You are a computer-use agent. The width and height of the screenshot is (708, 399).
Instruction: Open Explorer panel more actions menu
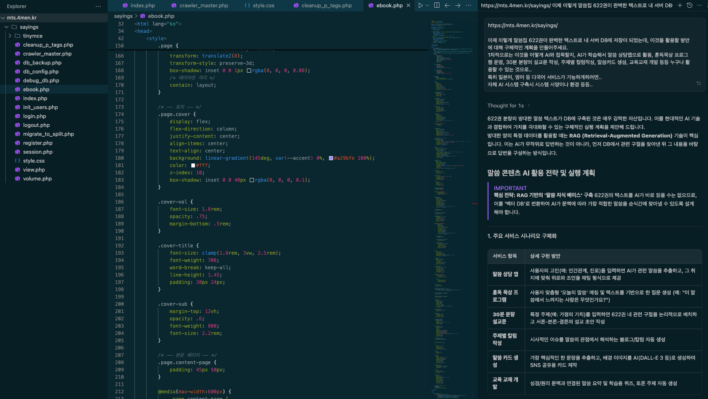coord(98,6)
